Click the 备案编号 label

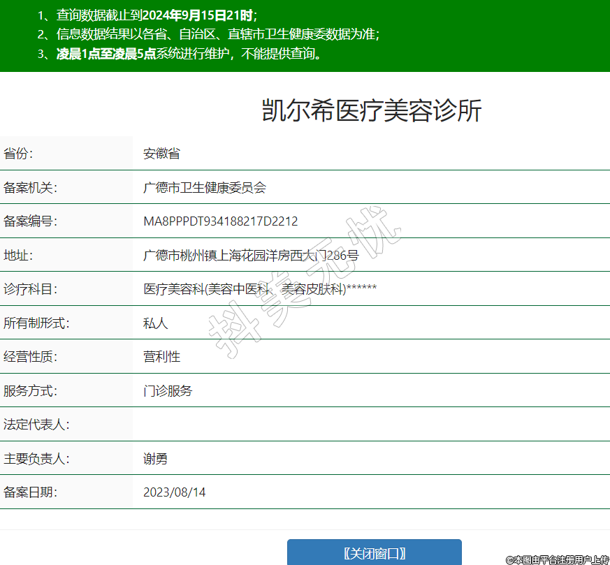coord(30,221)
